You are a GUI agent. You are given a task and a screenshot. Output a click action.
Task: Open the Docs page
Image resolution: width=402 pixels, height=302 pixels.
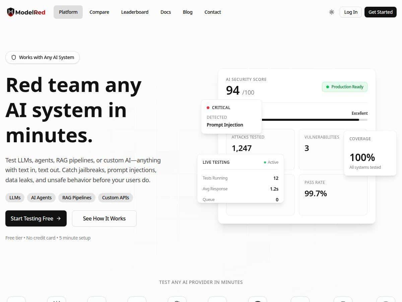[x=165, y=12]
